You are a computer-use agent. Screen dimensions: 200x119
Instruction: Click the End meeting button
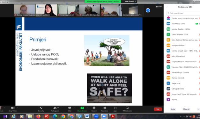[158, 109]
